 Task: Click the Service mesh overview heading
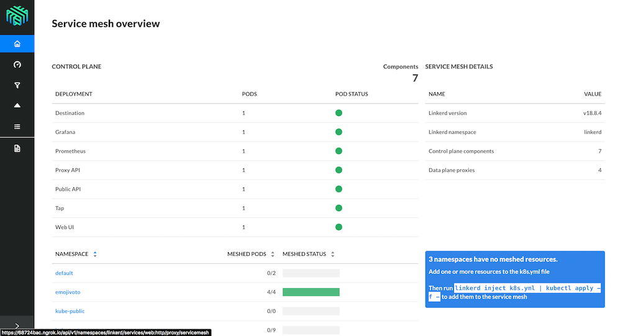click(x=106, y=24)
